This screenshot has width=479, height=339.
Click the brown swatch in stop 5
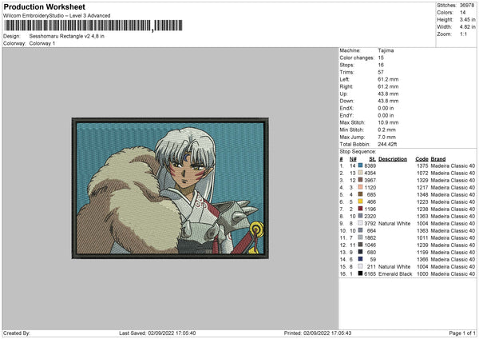click(x=361, y=194)
